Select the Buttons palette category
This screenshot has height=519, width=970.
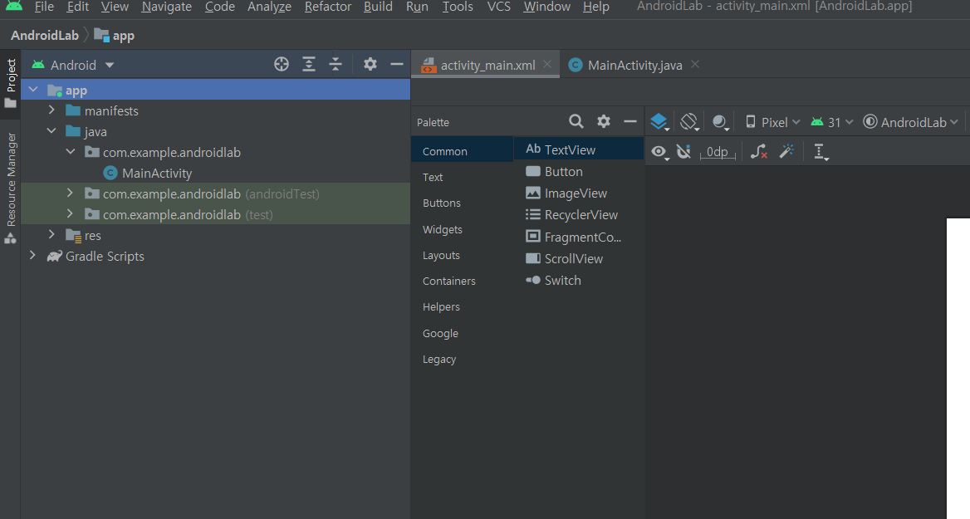462,203
